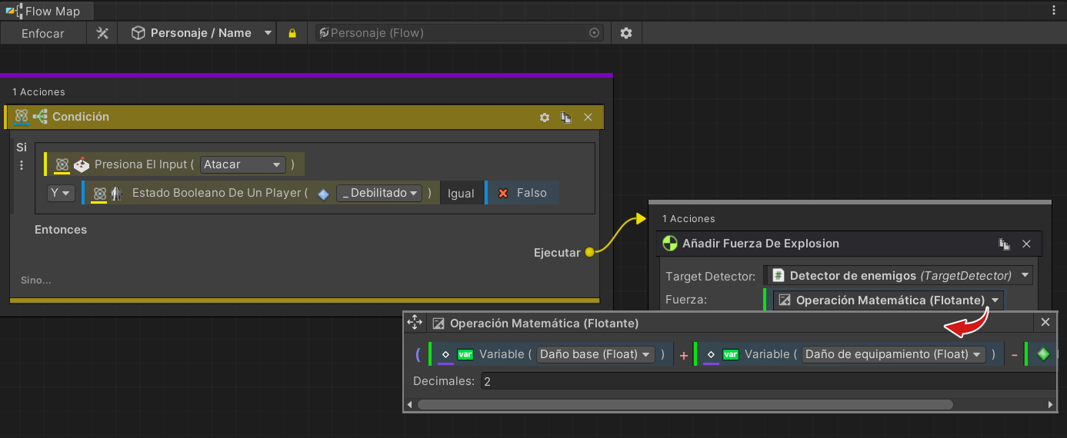Image resolution: width=1067 pixels, height=438 pixels.
Task: Click copy icon on Añadir Fuerza De Explosion
Action: 1004,244
